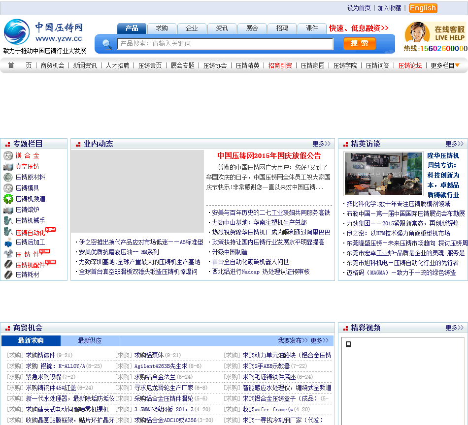Open 新闻资讯 in the navigation bar

pos(85,65)
